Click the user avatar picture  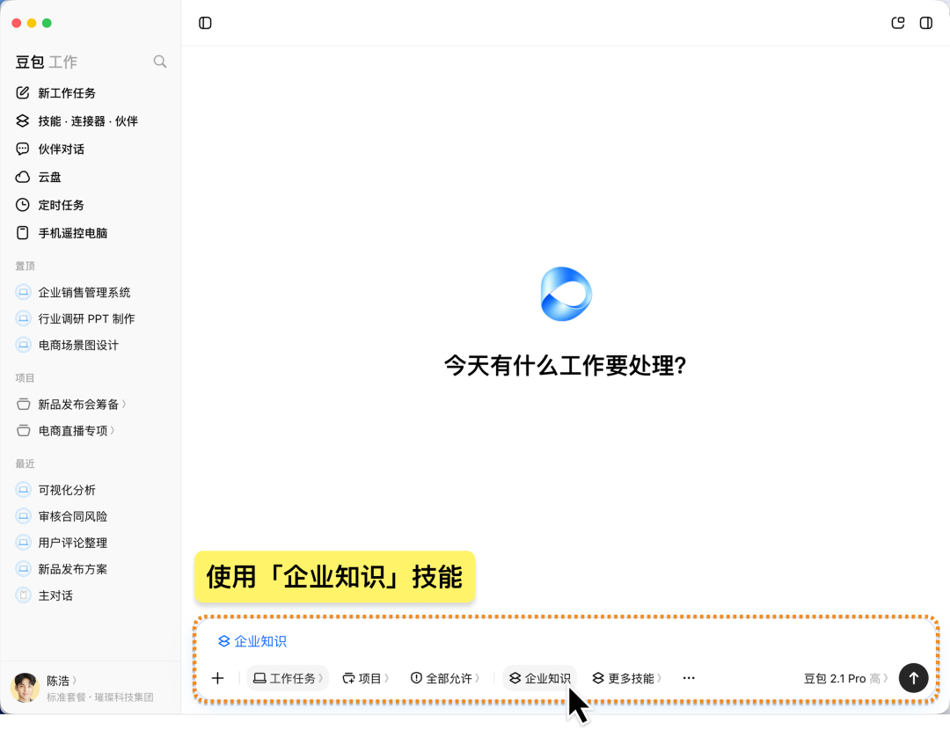point(25,688)
